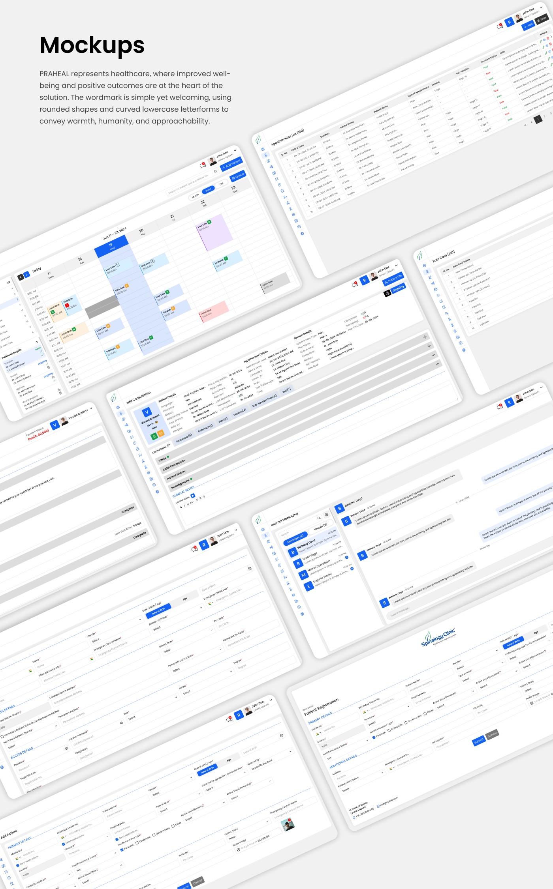553x889 pixels.
Task: Click search icon in Internal Messaging header
Action: [319, 518]
